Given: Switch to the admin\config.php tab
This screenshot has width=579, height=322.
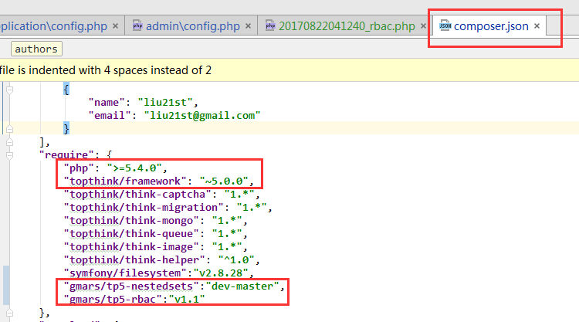Looking at the screenshot, I should [196, 26].
